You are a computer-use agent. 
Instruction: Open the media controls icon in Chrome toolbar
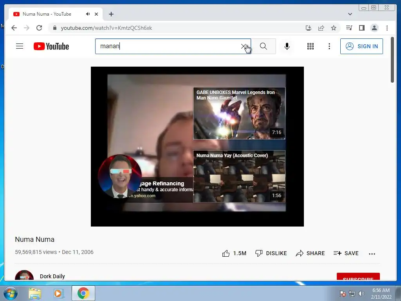click(x=349, y=28)
